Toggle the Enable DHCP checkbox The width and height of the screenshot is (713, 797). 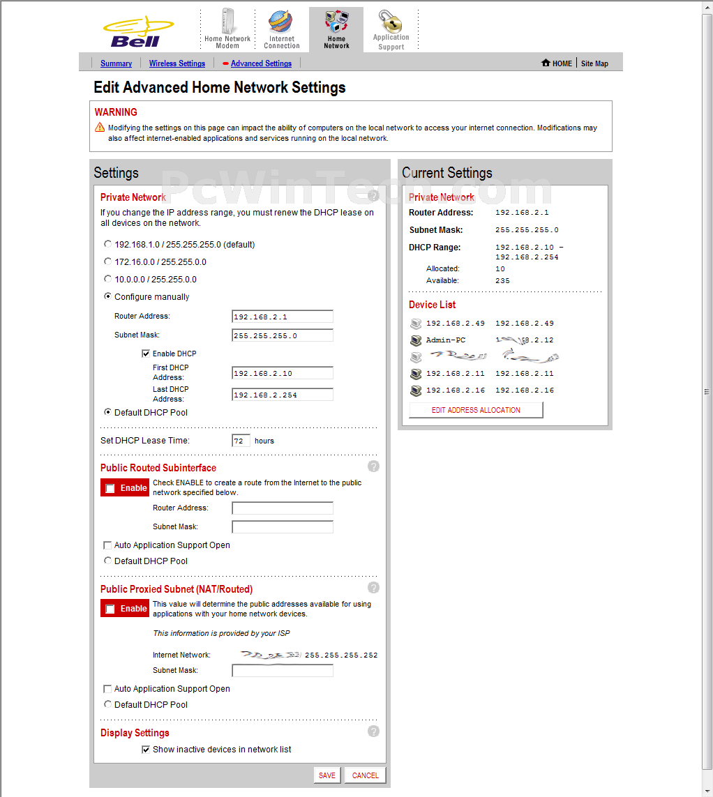146,354
